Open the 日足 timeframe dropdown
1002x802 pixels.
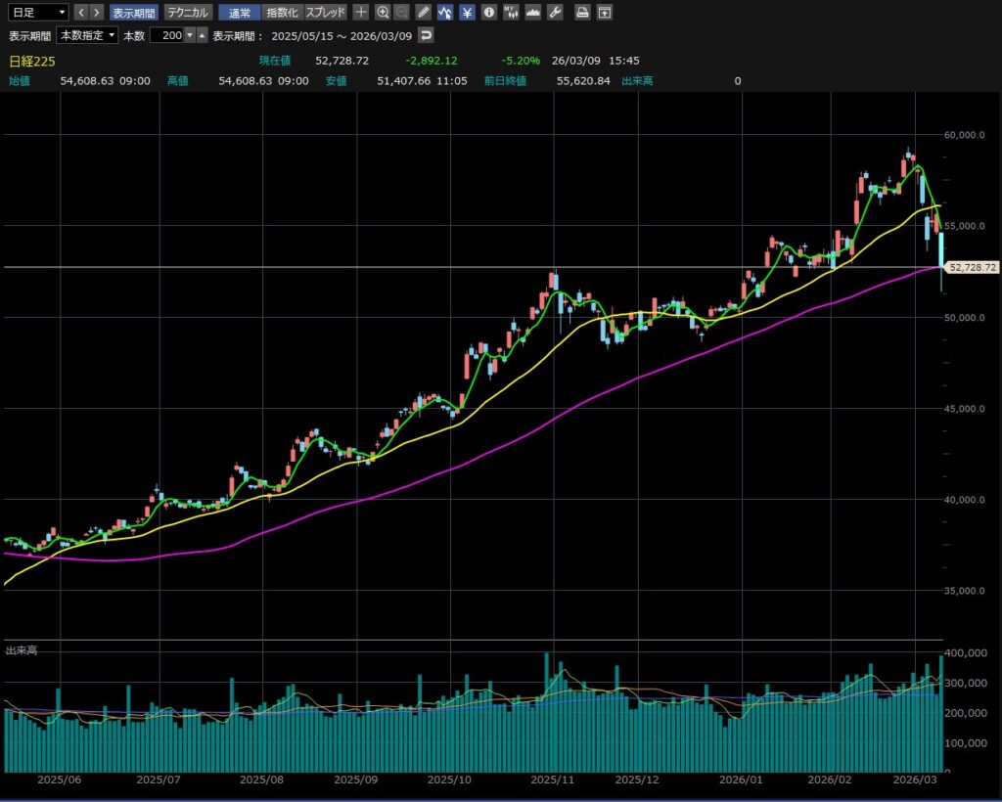click(x=37, y=13)
